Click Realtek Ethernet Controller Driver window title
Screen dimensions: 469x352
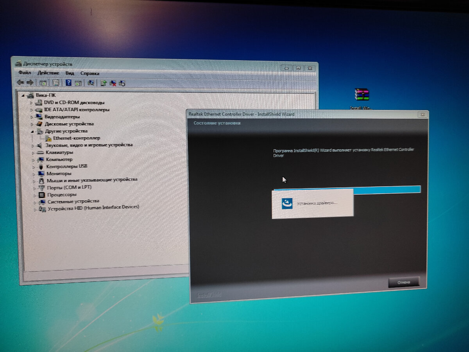[242, 114]
